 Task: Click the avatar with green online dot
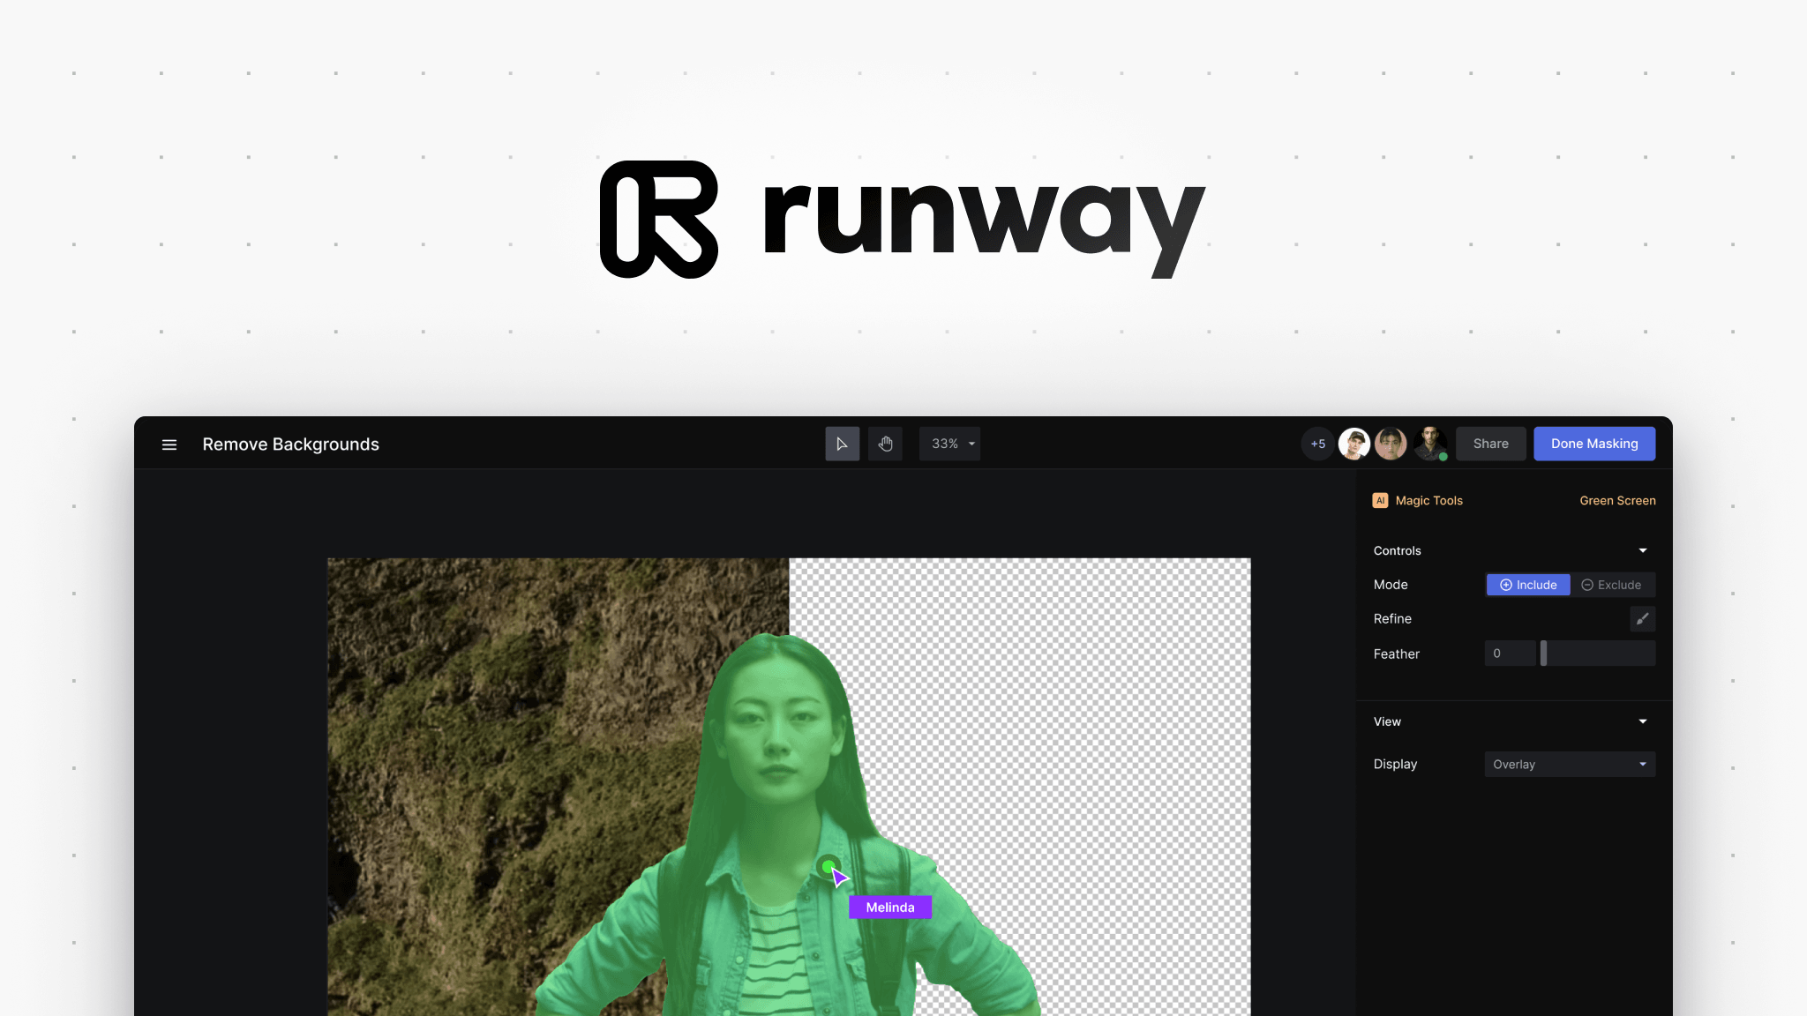pos(1430,444)
